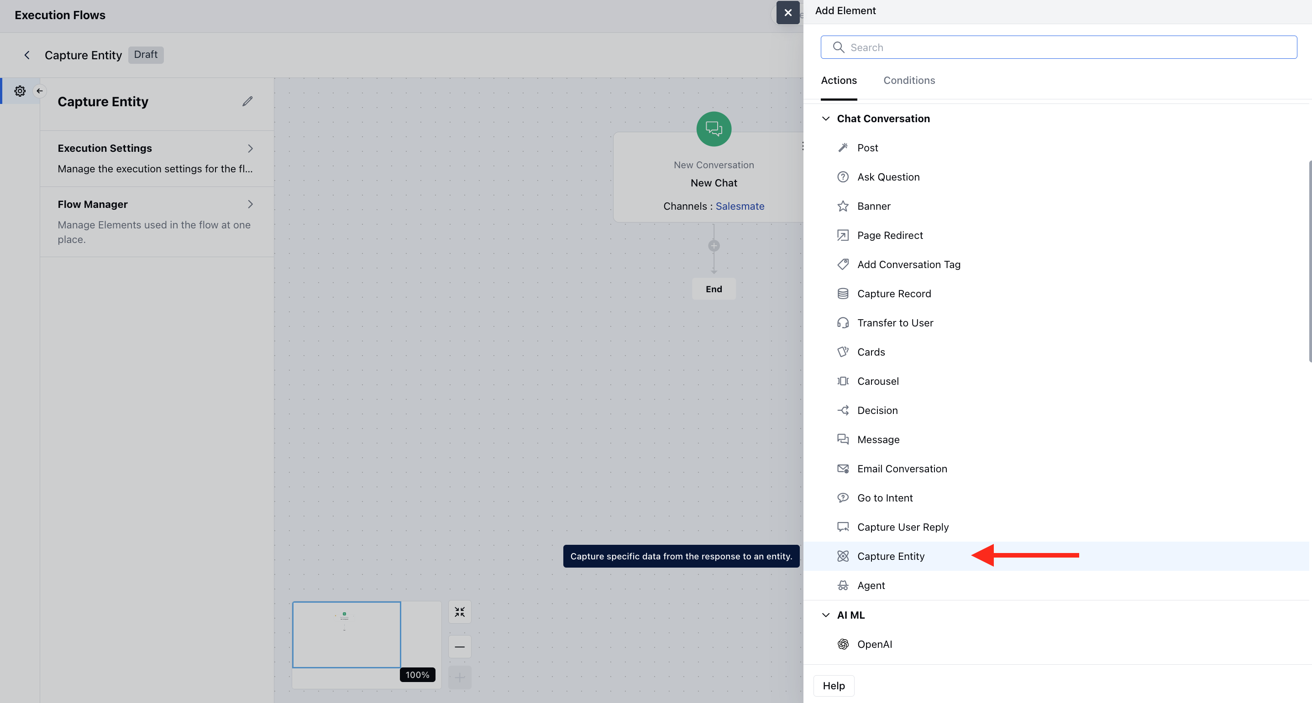
Task: Click the Draft status badge
Action: [146, 54]
